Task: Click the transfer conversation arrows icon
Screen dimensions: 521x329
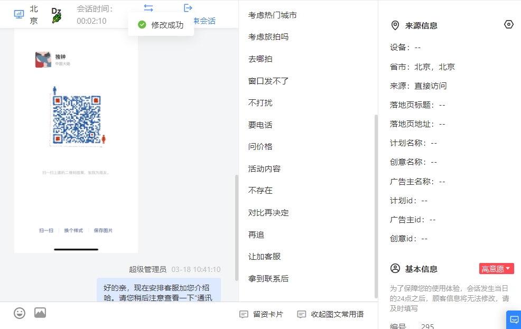Action: [148, 7]
